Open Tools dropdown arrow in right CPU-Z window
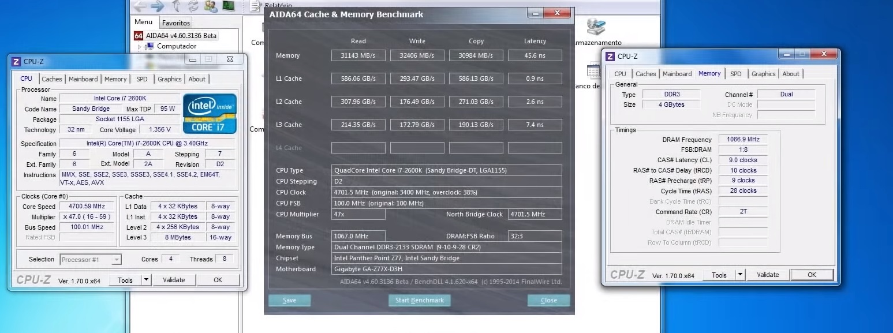Screen dimensions: 893x333 click(741, 275)
